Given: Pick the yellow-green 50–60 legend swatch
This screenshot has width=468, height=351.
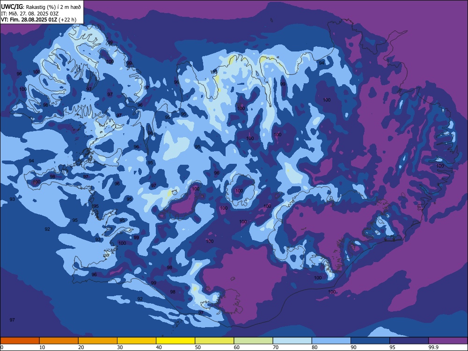Looking at the screenshot, I should 214,341.
